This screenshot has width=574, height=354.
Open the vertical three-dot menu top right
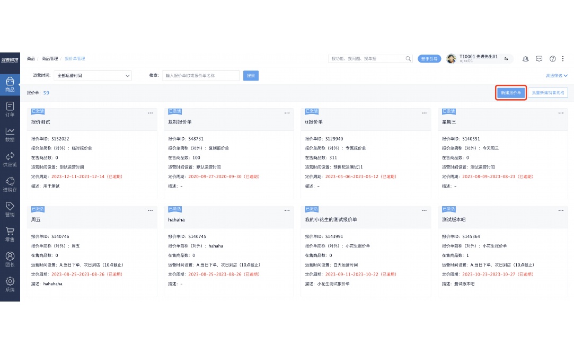[563, 59]
